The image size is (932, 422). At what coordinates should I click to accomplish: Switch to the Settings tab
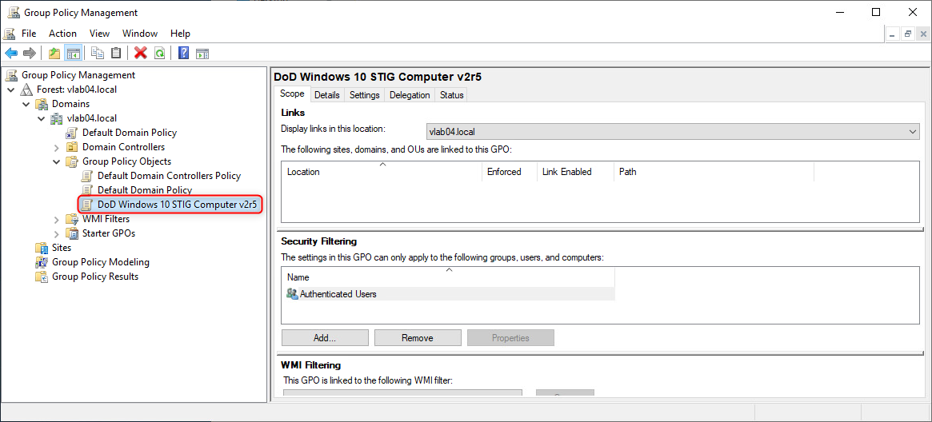click(365, 95)
